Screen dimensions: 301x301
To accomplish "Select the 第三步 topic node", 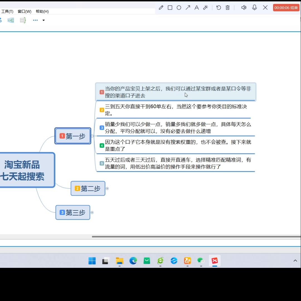I will 73,212.
